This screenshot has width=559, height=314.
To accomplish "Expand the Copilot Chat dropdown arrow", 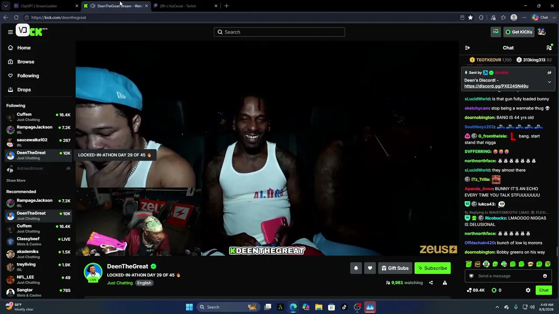I will coord(554,17).
